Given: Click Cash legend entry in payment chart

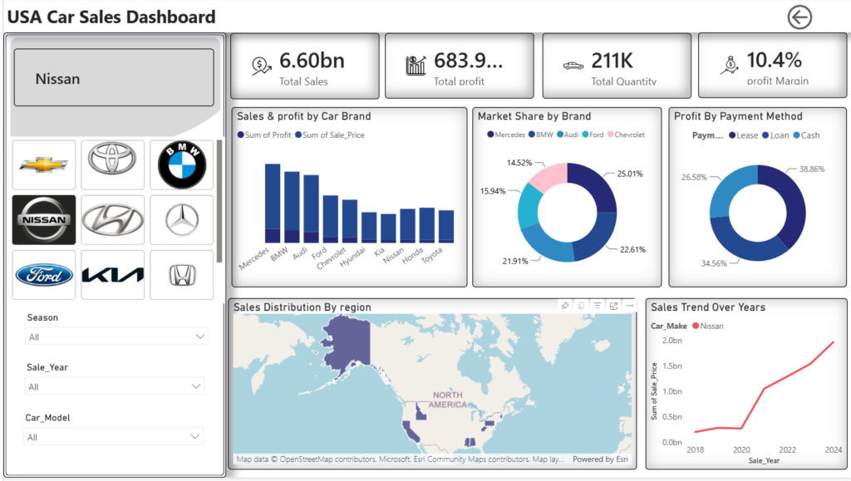Looking at the screenshot, I should [x=806, y=135].
